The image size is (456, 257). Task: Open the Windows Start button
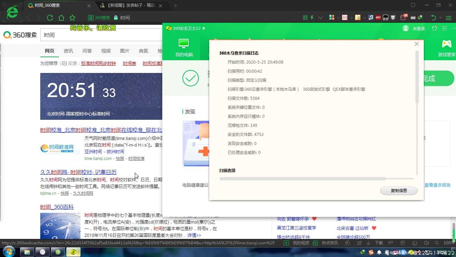coord(9,251)
